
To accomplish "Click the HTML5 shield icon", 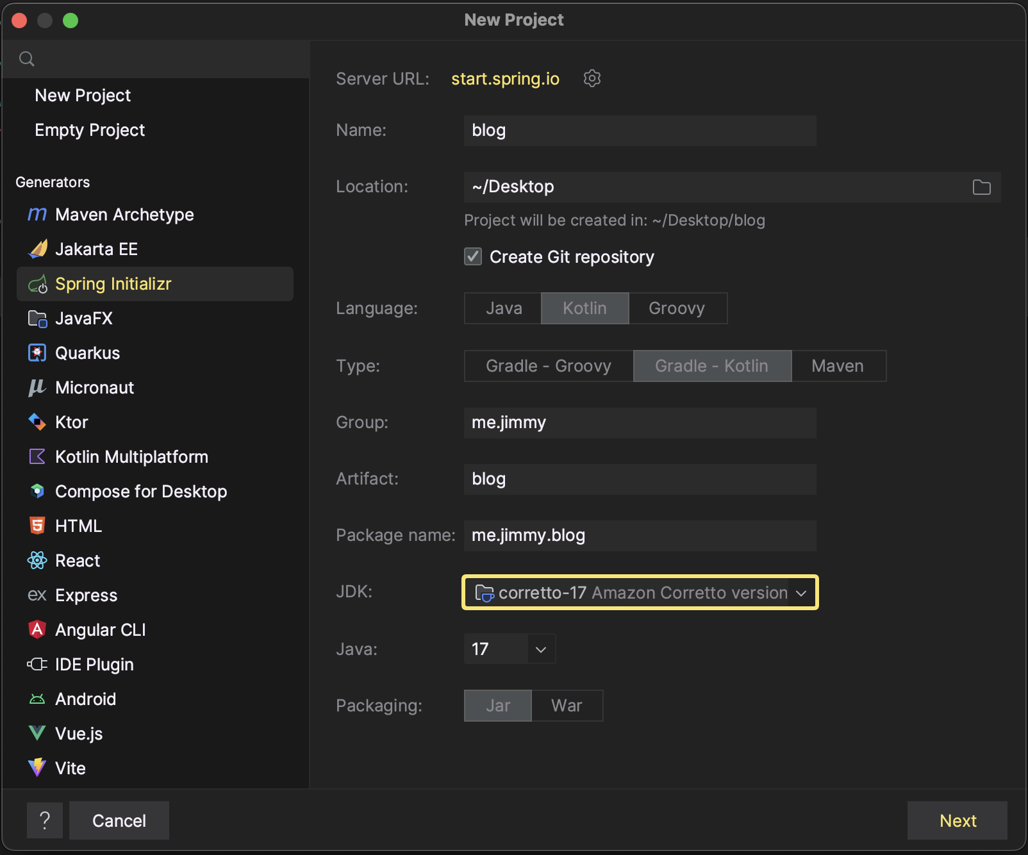I will [37, 526].
